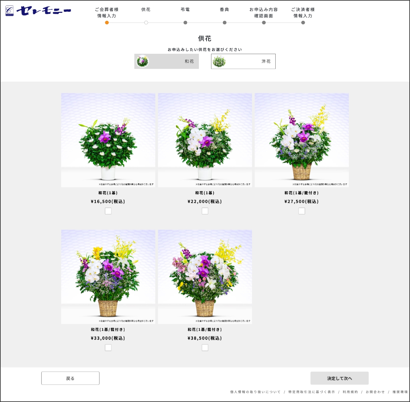Open the 利用規約 terms link

[350, 392]
